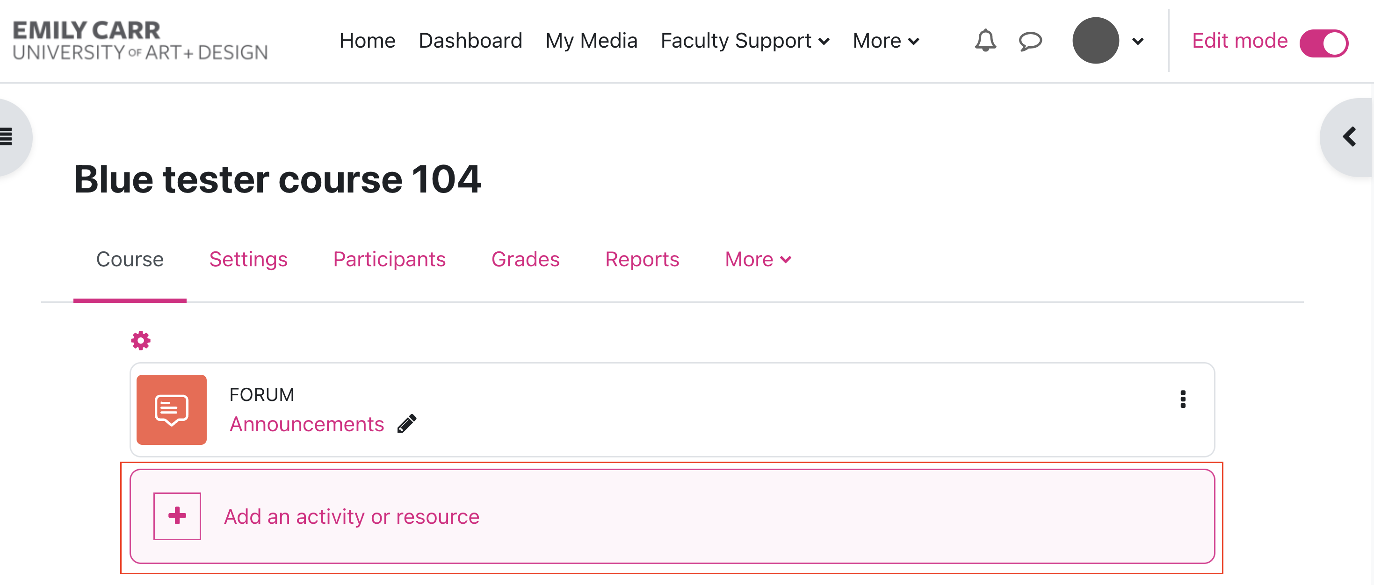Open the Grades tab
Viewport: 1374px width, 585px height.
(x=525, y=259)
